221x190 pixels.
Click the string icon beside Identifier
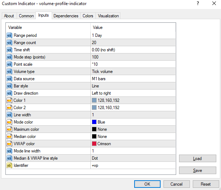pyautogui.click(x=9, y=165)
